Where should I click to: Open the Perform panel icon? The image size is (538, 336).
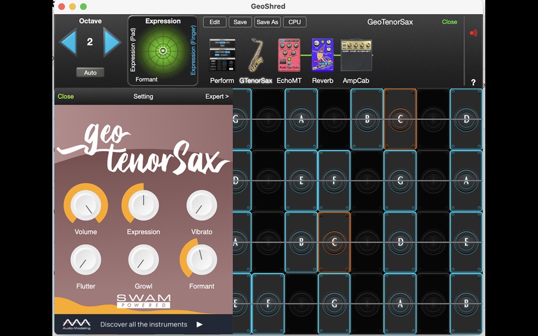point(223,55)
